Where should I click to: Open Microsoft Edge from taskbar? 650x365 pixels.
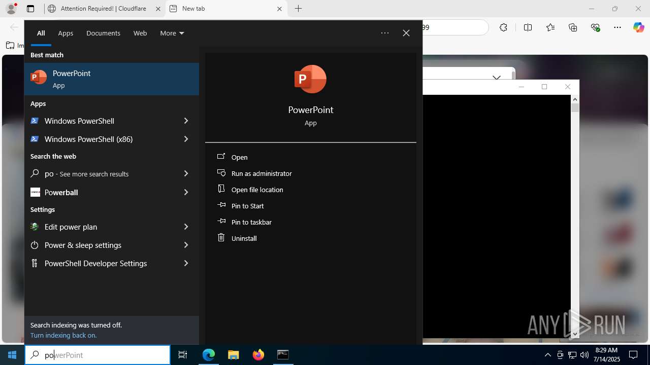209,355
